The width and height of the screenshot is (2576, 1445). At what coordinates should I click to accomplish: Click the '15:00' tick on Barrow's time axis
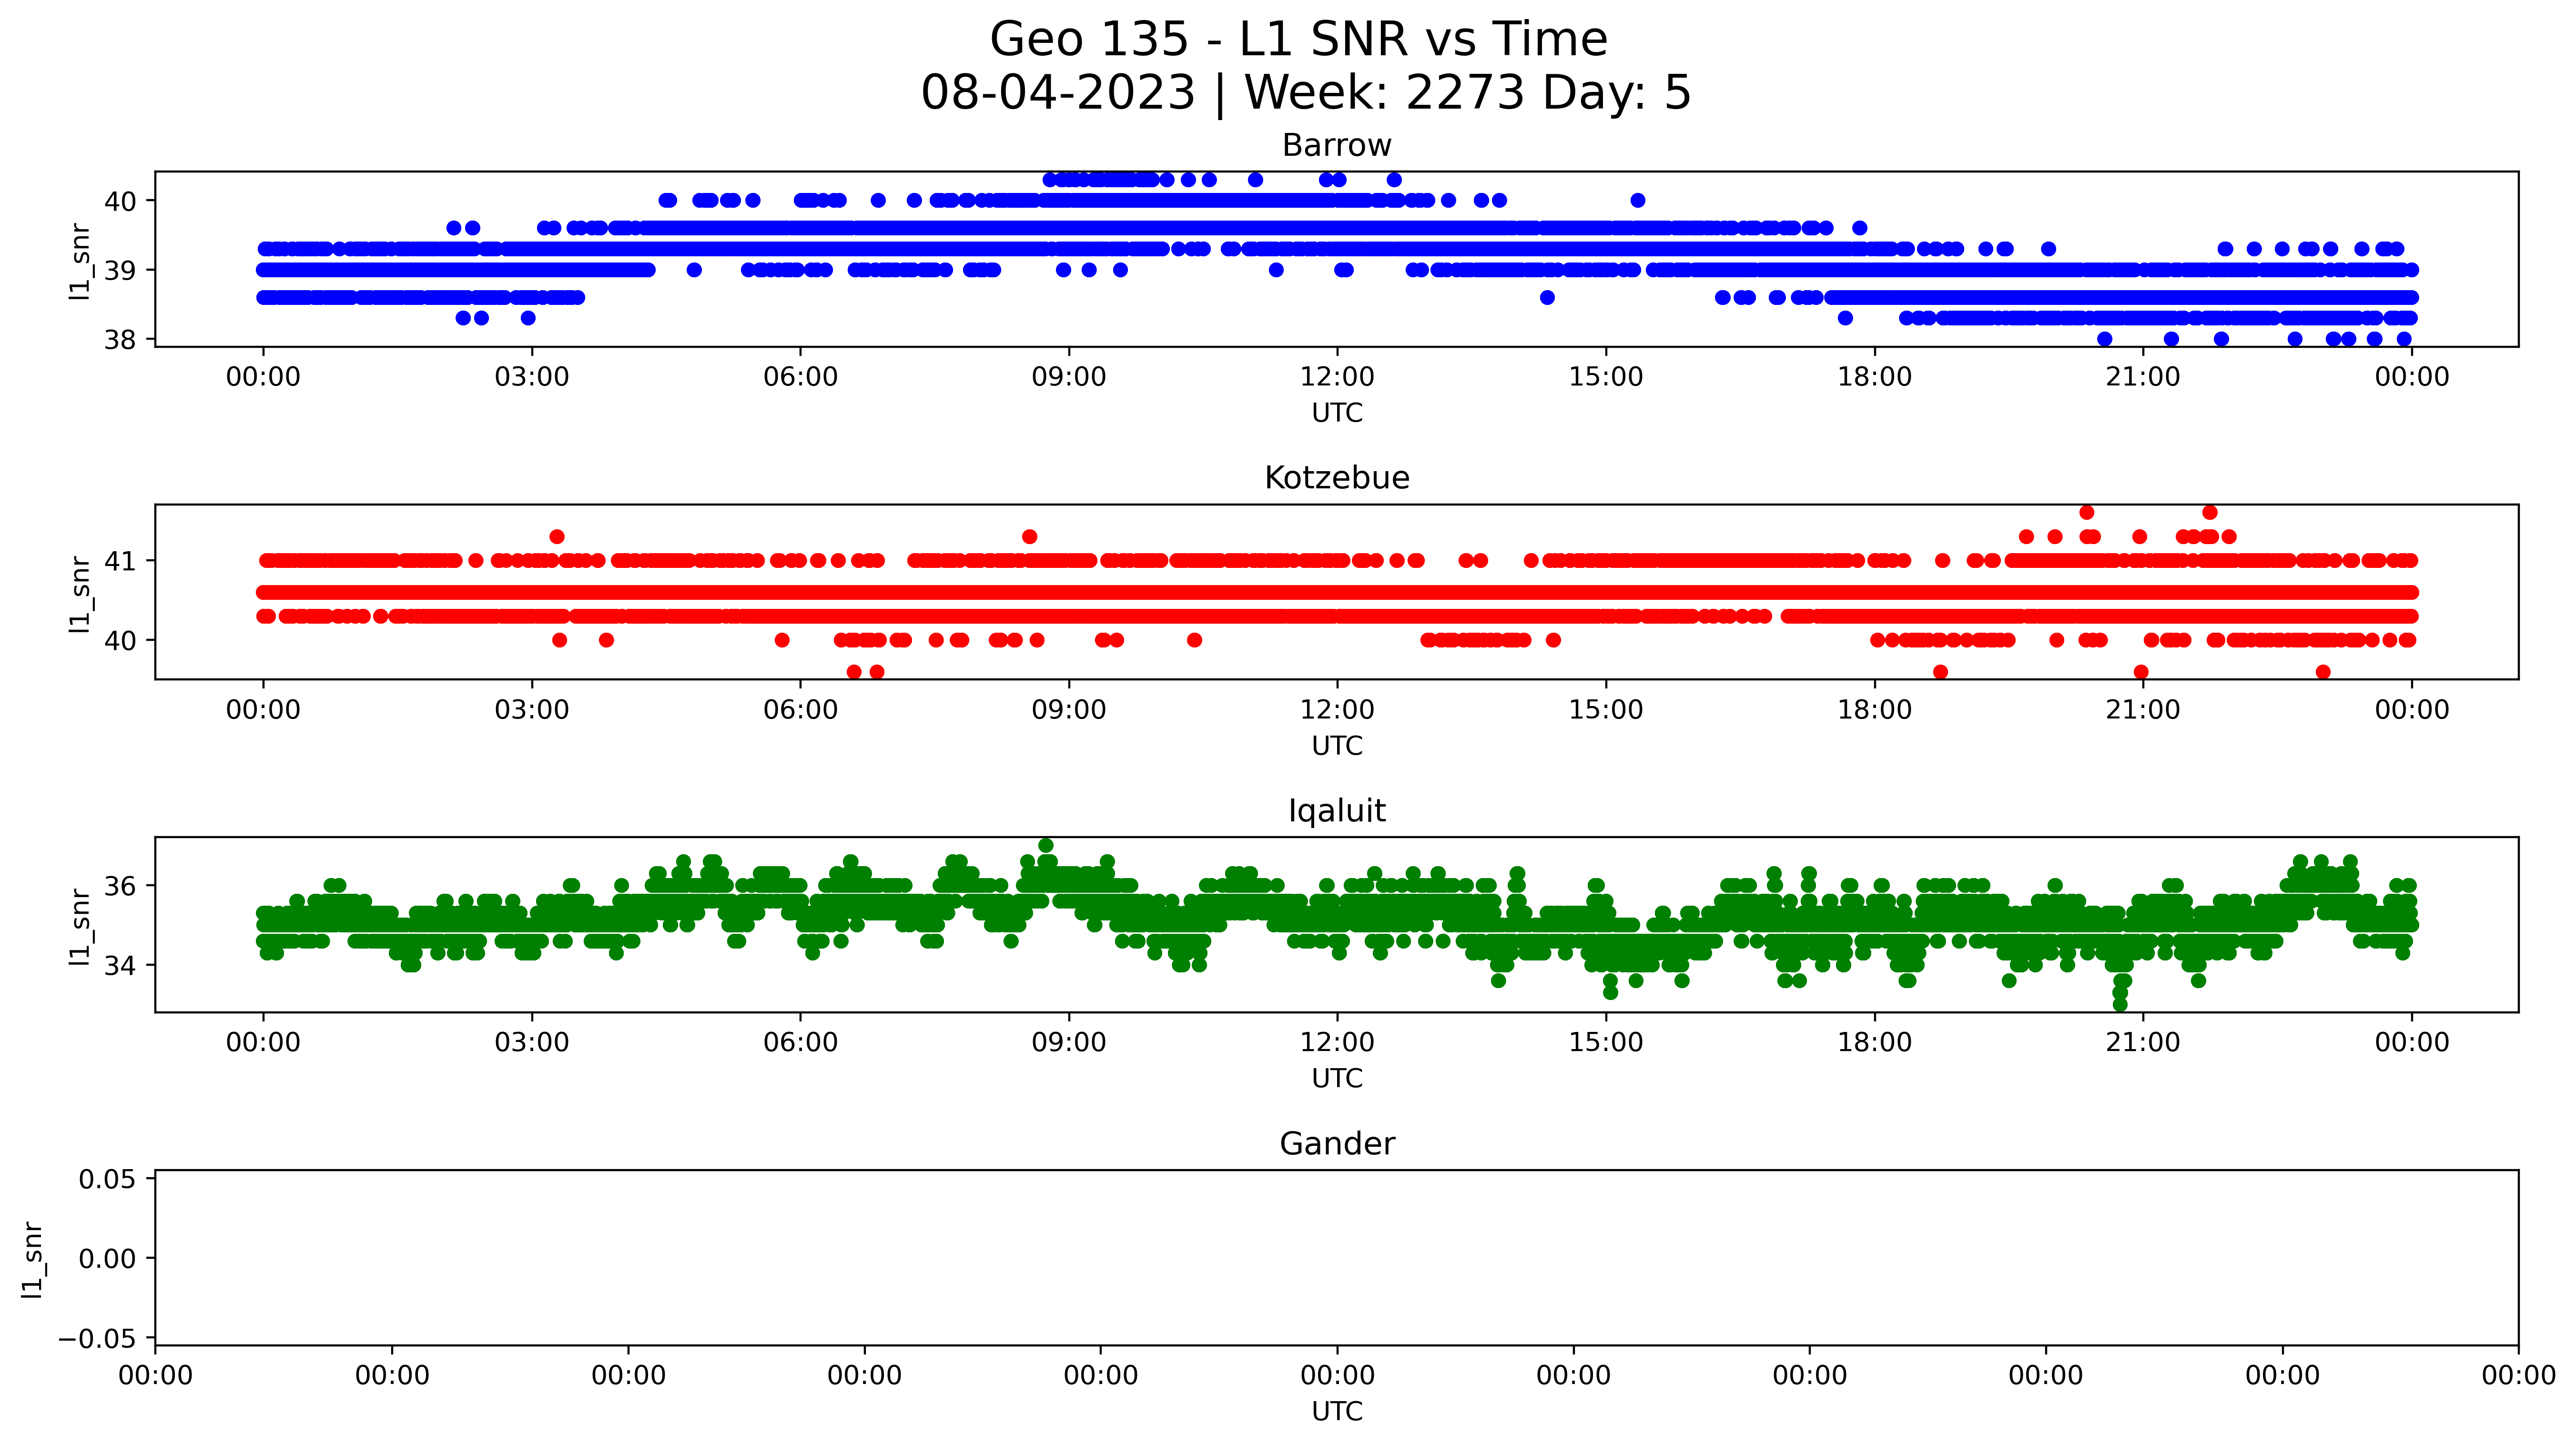pyautogui.click(x=1606, y=378)
